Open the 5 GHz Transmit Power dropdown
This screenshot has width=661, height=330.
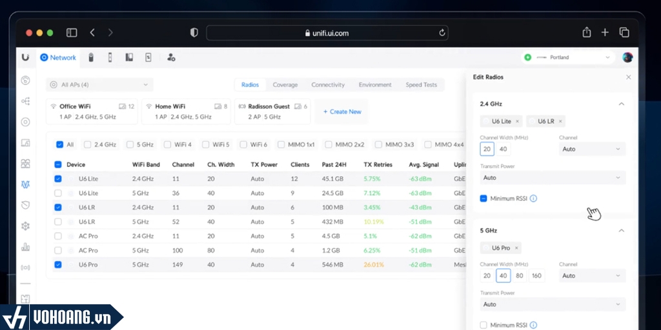tap(553, 304)
